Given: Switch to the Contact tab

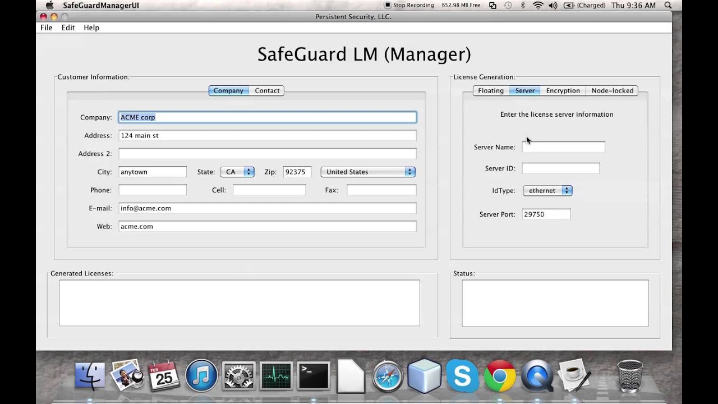Looking at the screenshot, I should (267, 90).
